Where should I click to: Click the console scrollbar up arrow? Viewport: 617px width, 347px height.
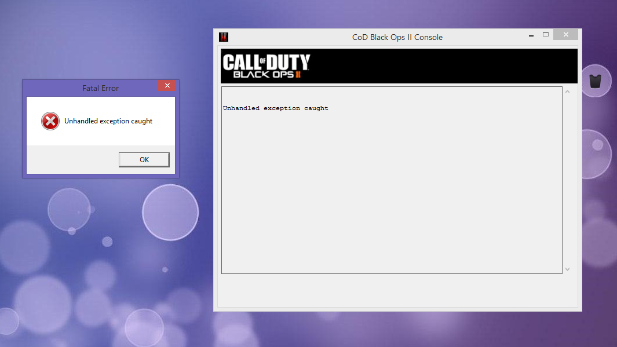tap(567, 92)
